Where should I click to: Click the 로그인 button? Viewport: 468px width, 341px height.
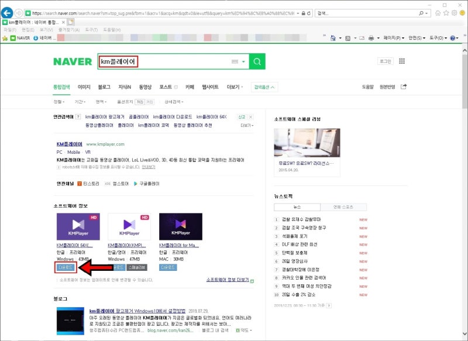[386, 61]
